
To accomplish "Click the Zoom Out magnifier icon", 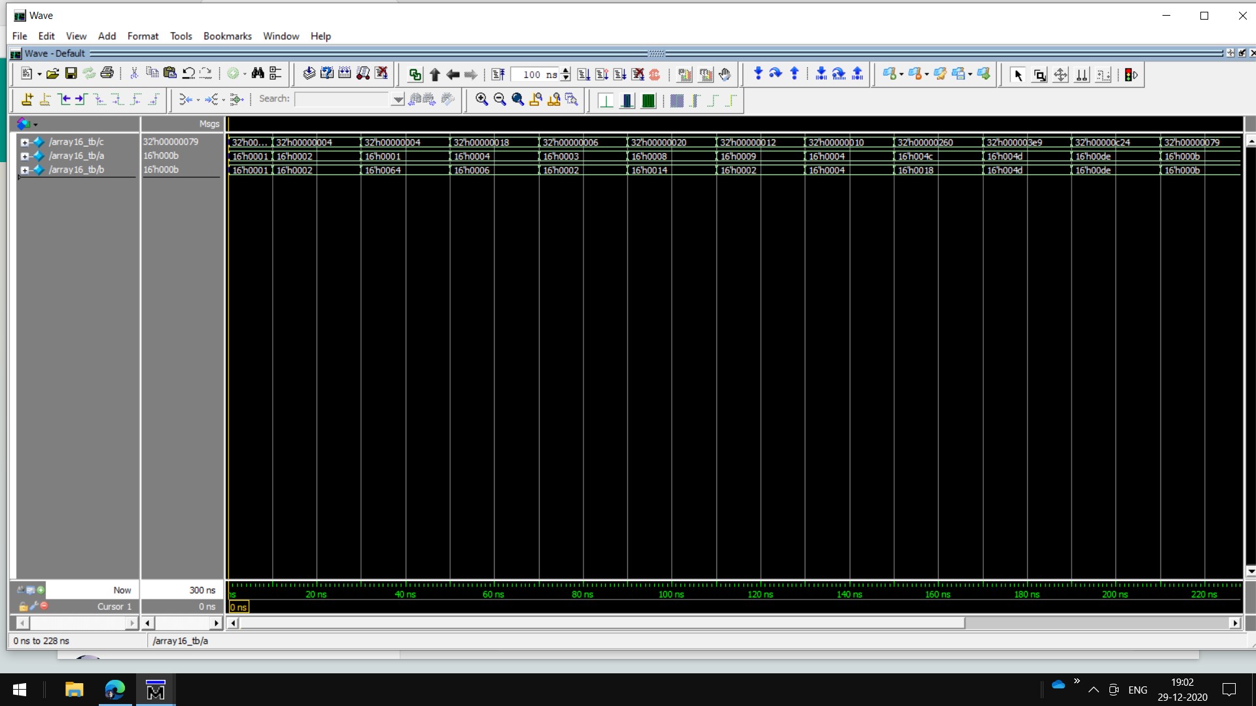I will (500, 99).
